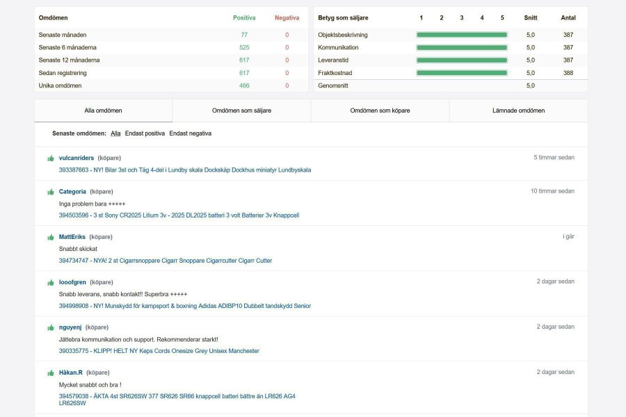
Task: Select the Alla filter for latest reviews
Action: coord(115,133)
